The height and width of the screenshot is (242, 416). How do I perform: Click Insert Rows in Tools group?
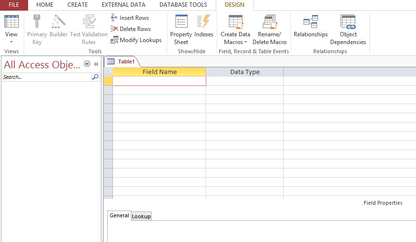tap(130, 18)
